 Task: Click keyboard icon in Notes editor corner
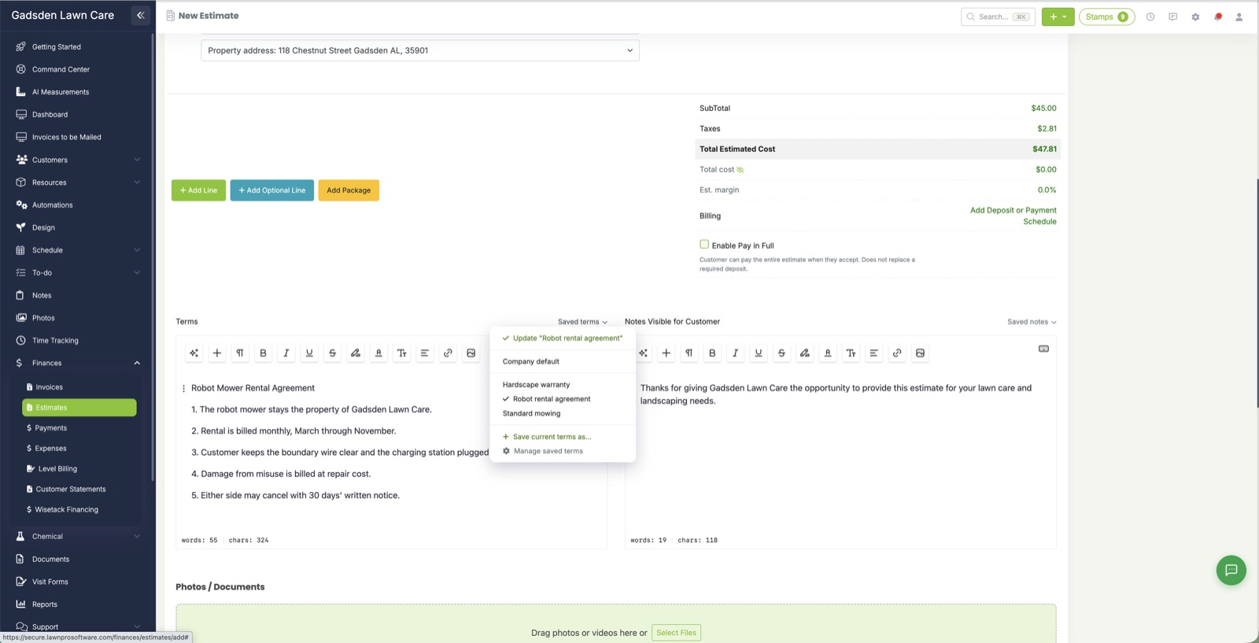[1043, 349]
